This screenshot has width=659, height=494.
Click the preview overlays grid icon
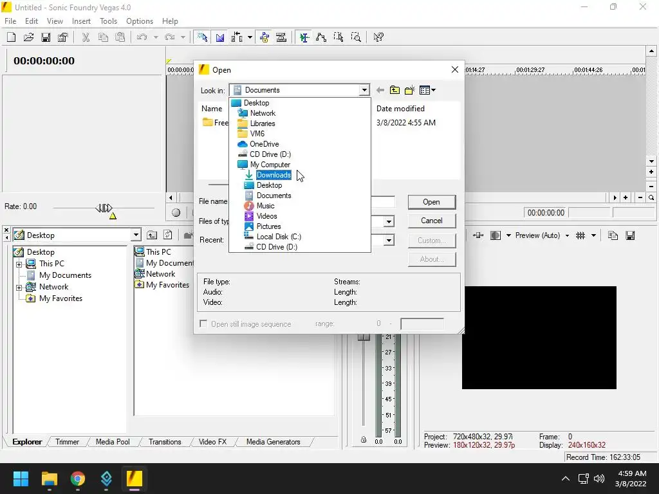coord(580,235)
